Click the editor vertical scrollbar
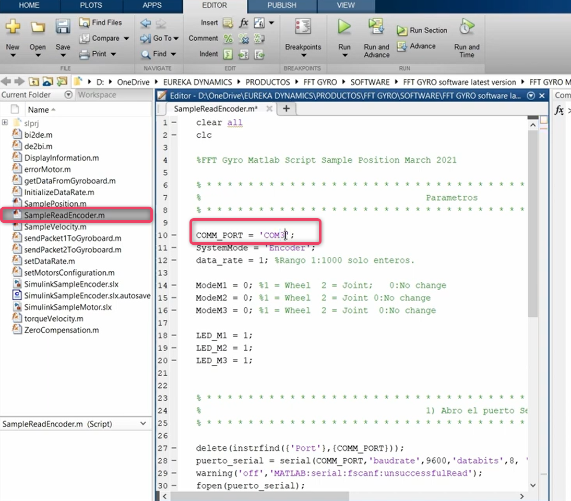Viewport: 571px width, 501px height. point(532,219)
